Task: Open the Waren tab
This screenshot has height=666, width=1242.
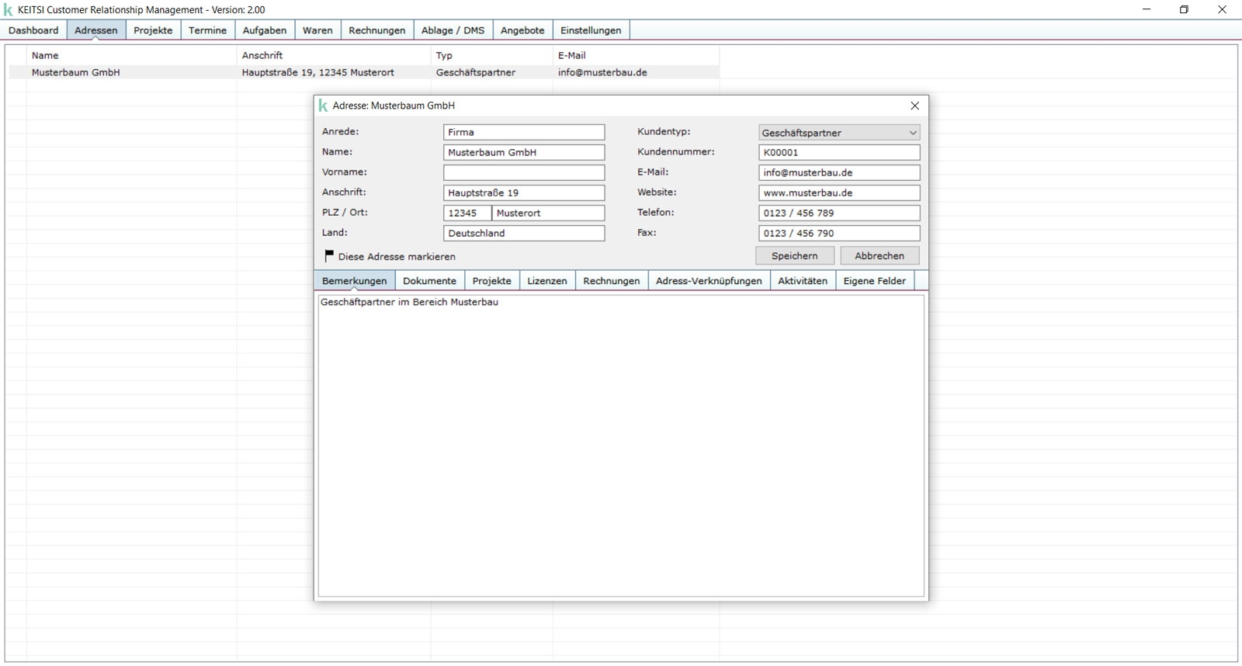Action: click(317, 30)
